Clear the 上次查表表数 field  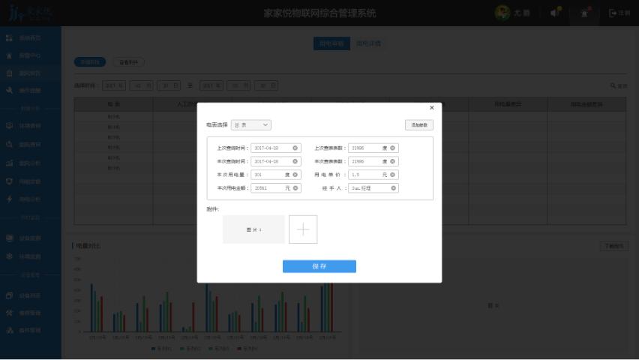pyautogui.click(x=392, y=148)
